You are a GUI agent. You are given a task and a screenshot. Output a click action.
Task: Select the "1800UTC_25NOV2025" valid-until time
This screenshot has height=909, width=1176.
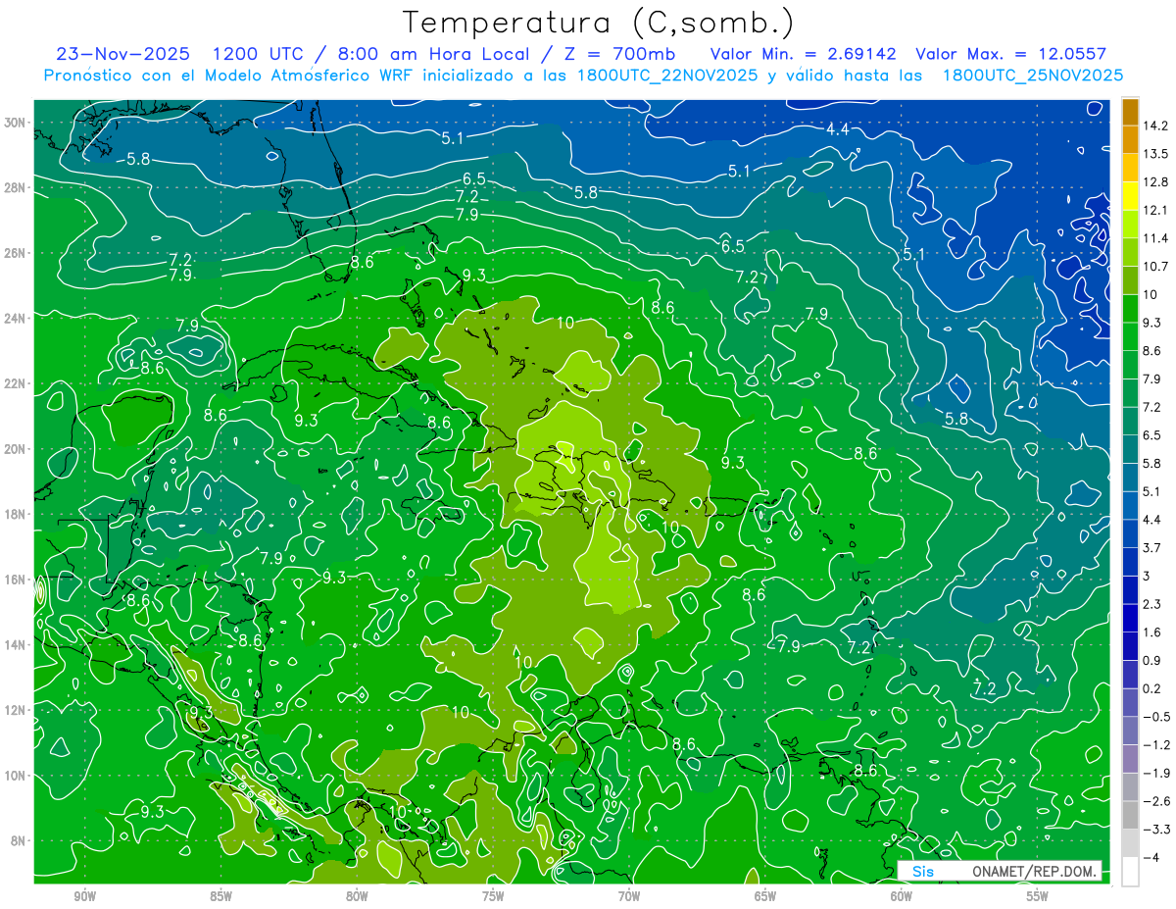coord(1032,76)
